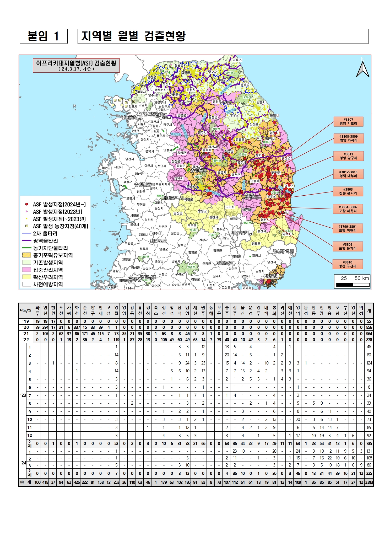The height and width of the screenshot is (552, 390).
Task: Click the purple ASF 2023 legend dot
Action: click(x=26, y=212)
